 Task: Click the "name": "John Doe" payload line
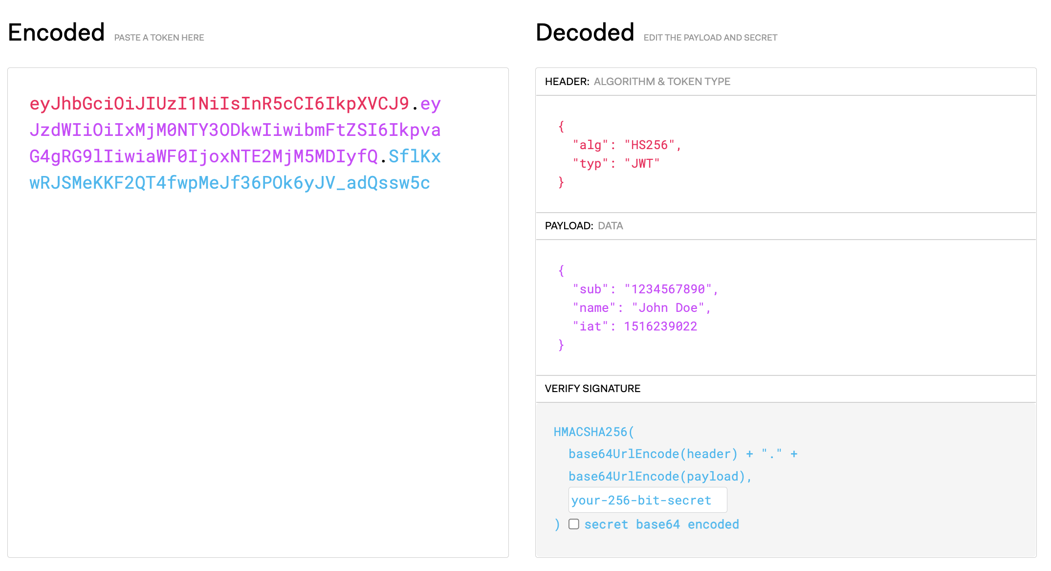[641, 308]
